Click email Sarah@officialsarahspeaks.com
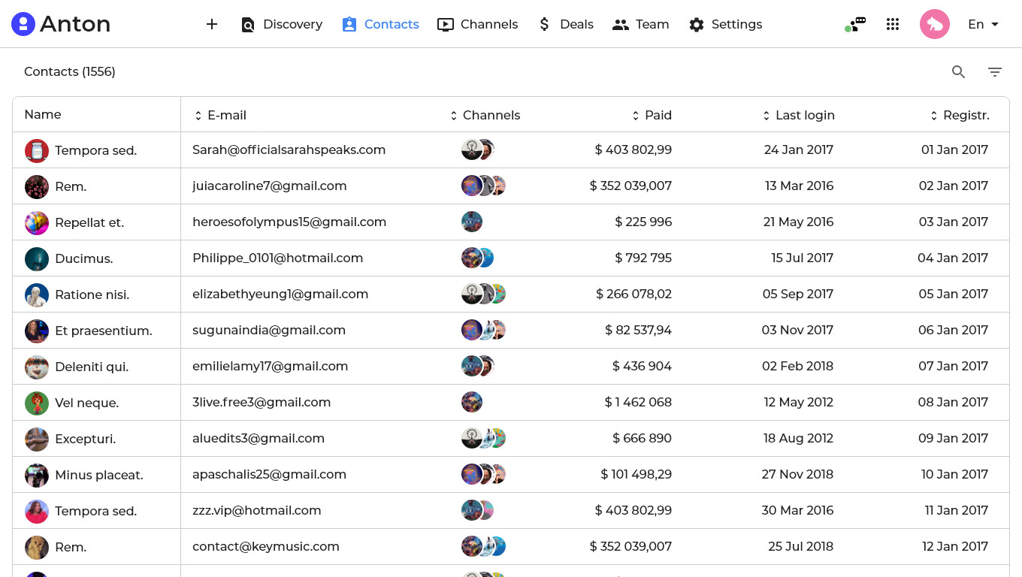Screen dimensions: 1022x577 (x=289, y=150)
